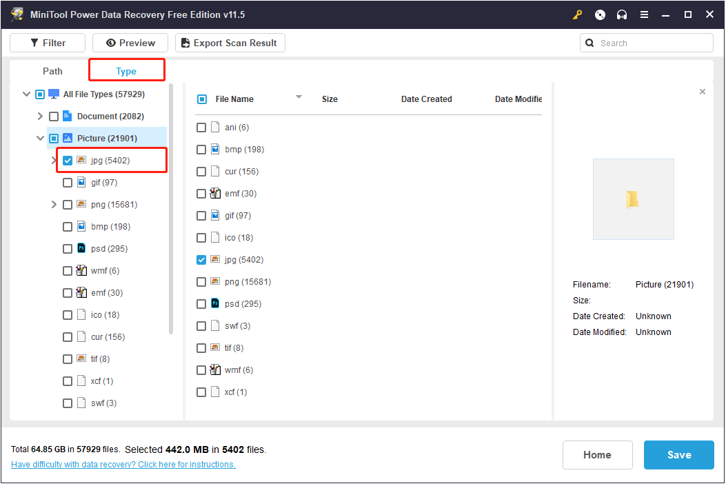Collapse the Picture (21901) tree node
This screenshot has height=486, width=726.
coord(40,139)
